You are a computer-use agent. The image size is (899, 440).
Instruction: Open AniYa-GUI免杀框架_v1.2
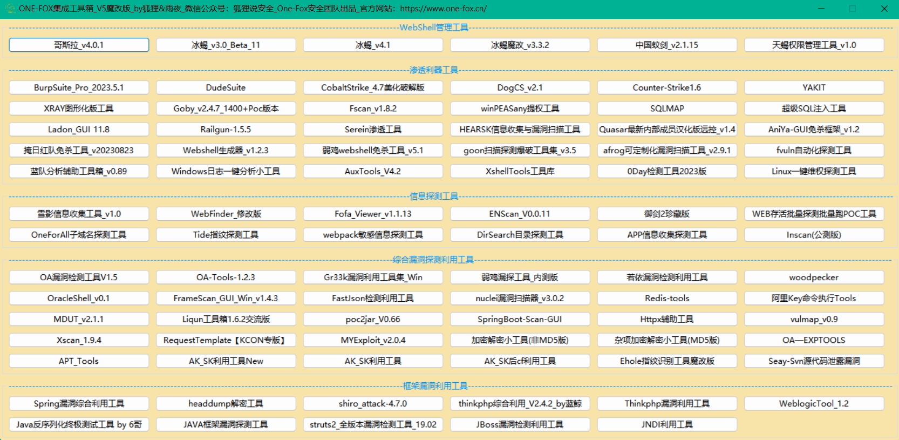click(814, 130)
